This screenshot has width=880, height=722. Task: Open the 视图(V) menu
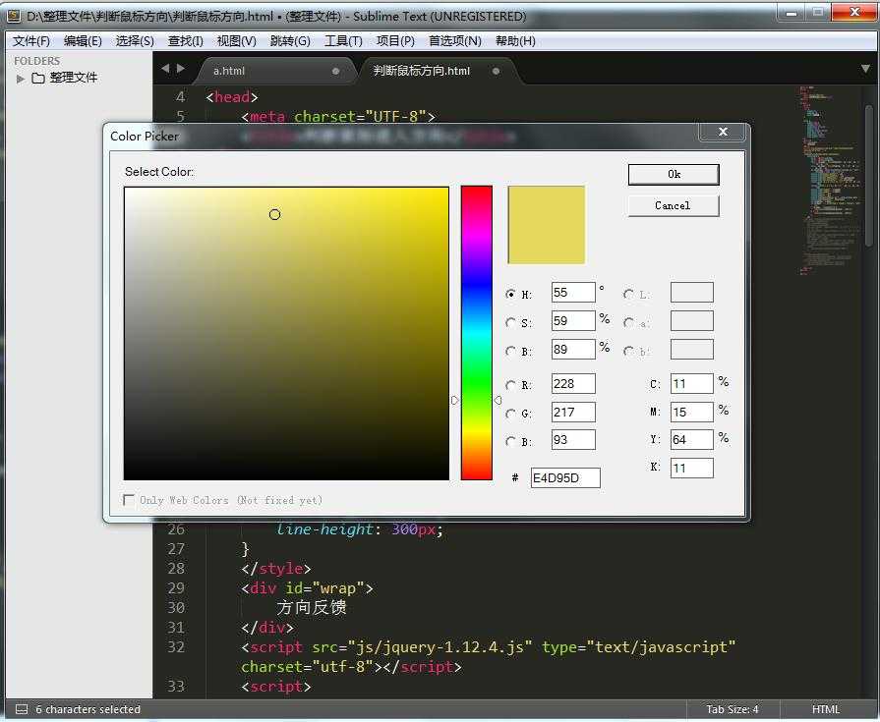(x=236, y=41)
